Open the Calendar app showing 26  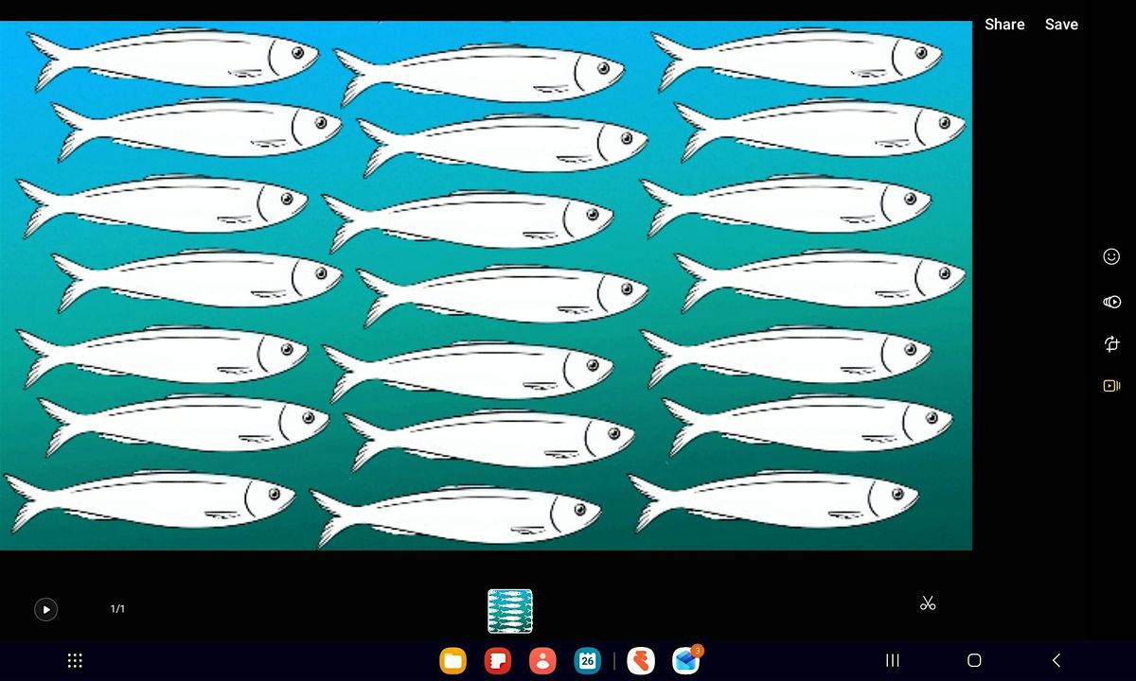coord(588,660)
